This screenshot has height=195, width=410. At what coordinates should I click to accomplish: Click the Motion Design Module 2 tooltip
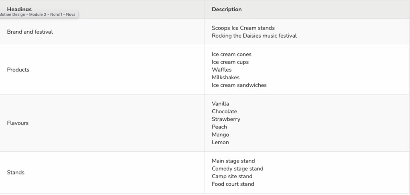point(38,14)
